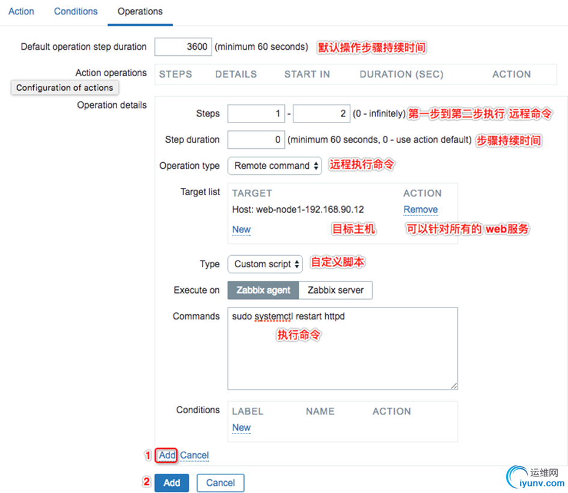Screen dimensions: 568x493
Task: Open the Conditions tab
Action: click(x=76, y=11)
